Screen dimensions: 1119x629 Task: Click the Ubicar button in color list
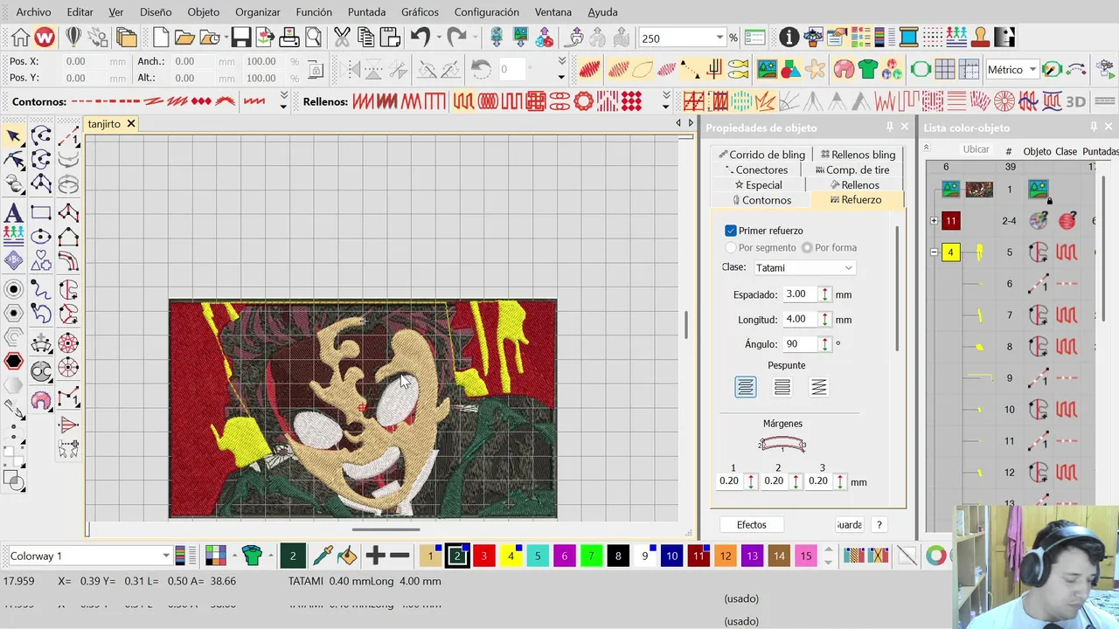pyautogui.click(x=976, y=149)
